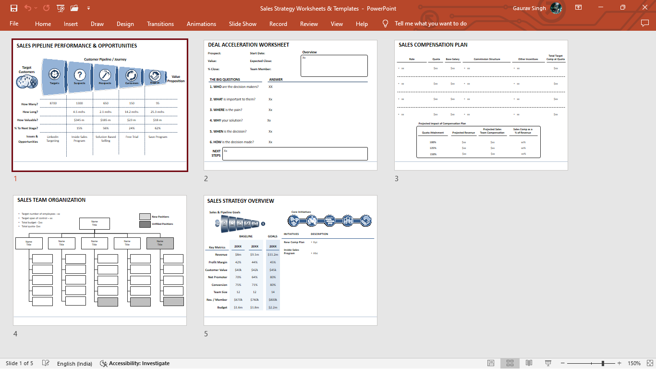Click the zoom slider handle
The image size is (656, 369).
[603, 363]
